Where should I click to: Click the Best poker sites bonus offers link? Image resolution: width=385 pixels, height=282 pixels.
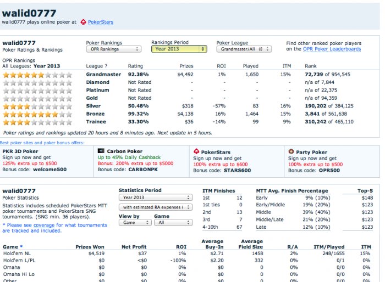tap(42, 143)
